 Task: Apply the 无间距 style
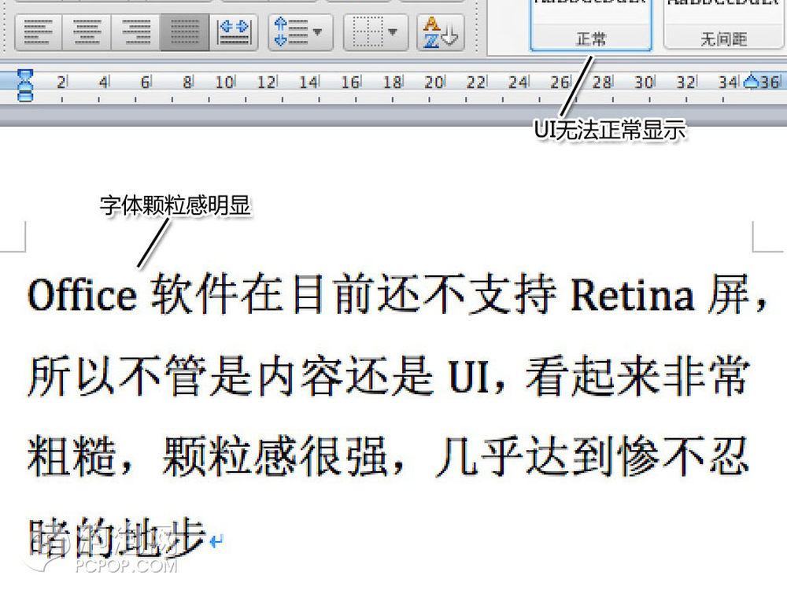724,25
